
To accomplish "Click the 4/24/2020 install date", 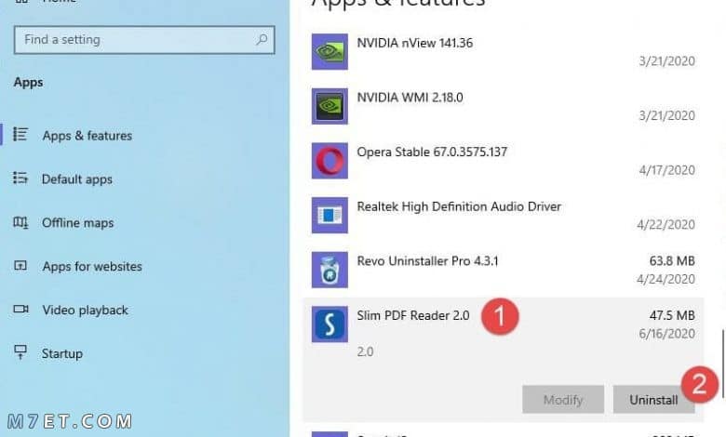I will [665, 279].
